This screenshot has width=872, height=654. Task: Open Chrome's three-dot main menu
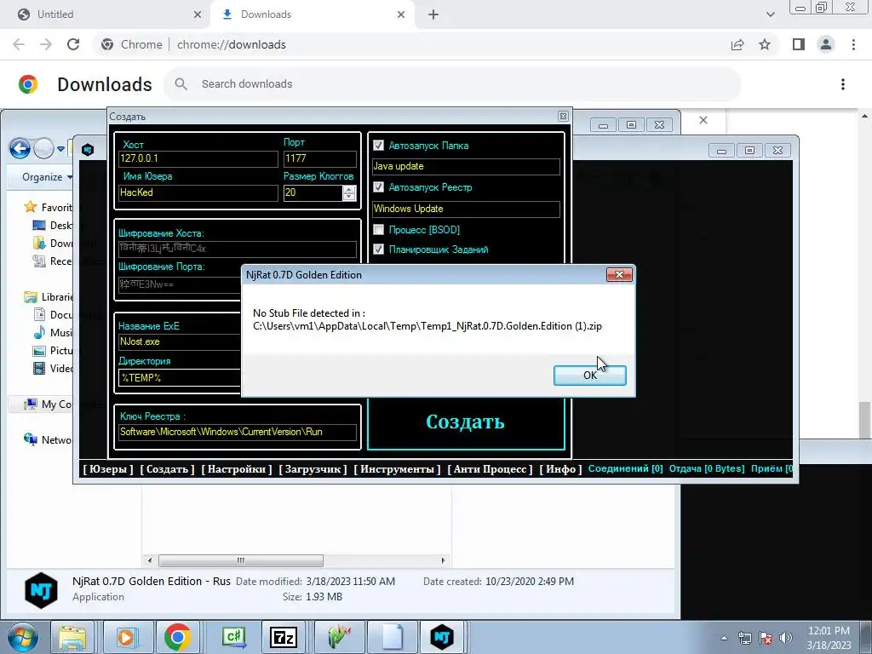853,44
